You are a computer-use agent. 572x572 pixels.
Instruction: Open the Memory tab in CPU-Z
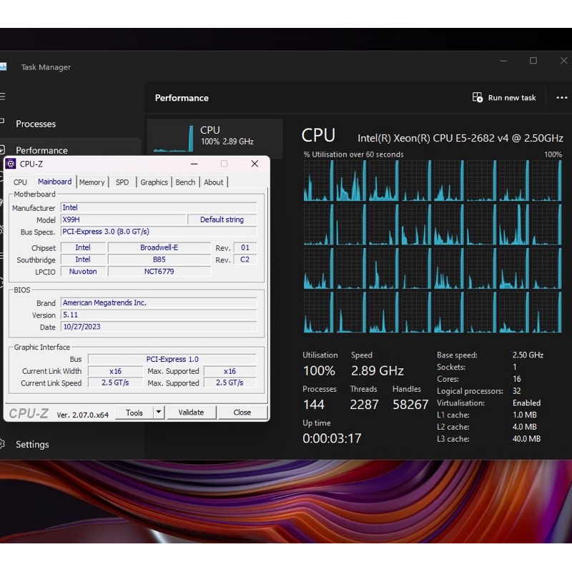(92, 182)
